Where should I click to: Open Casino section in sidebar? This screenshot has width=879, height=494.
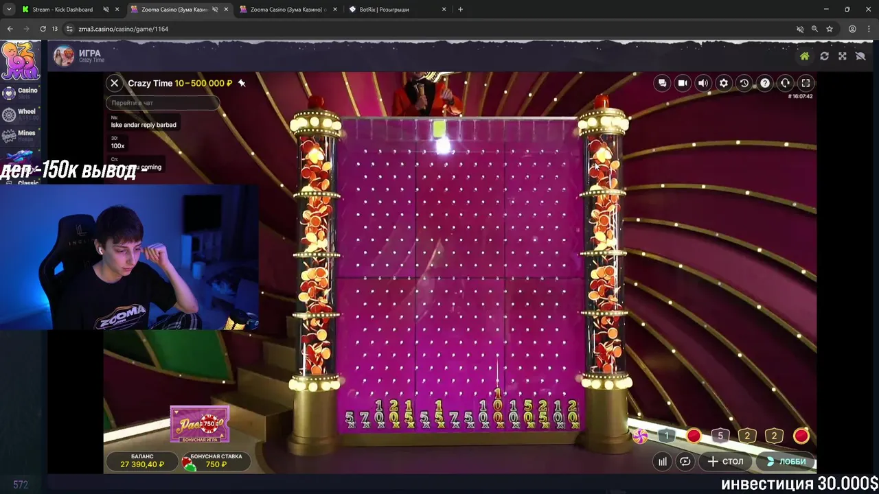[x=21, y=93]
